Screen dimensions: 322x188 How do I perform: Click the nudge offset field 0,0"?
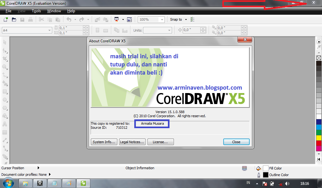(x=194, y=30)
